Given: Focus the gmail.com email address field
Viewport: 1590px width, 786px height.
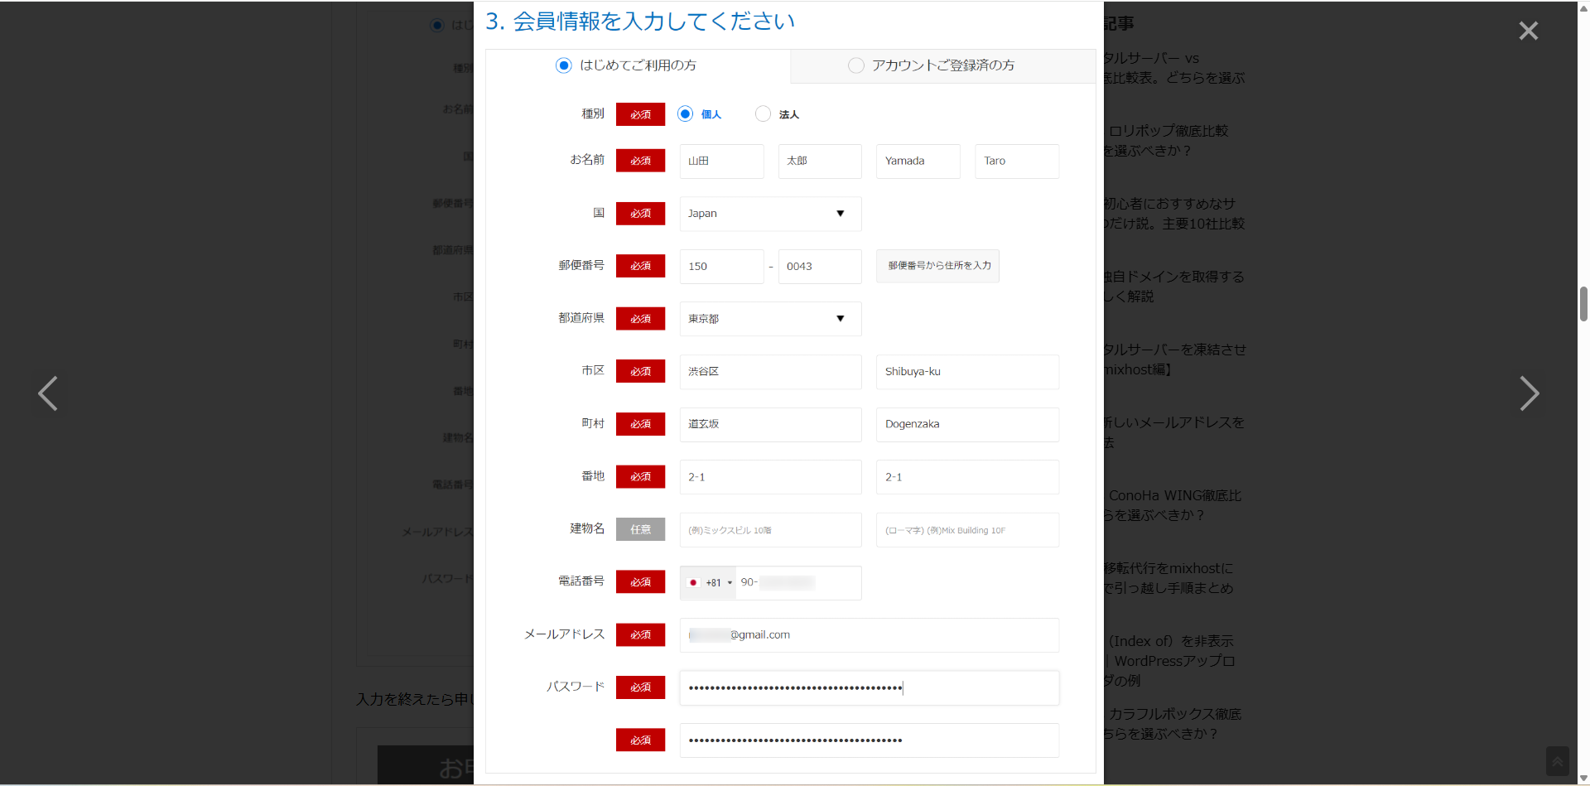Looking at the screenshot, I should [x=869, y=635].
